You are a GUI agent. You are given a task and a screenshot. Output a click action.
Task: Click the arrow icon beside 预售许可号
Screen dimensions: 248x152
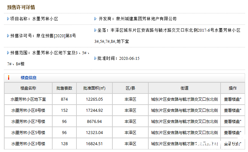8,36
